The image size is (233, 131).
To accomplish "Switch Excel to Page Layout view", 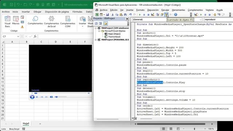I will pyautogui.click(x=171, y=128).
